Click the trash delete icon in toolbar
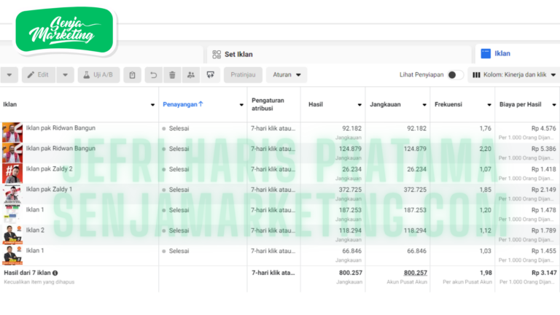The width and height of the screenshot is (560, 315). 172,75
